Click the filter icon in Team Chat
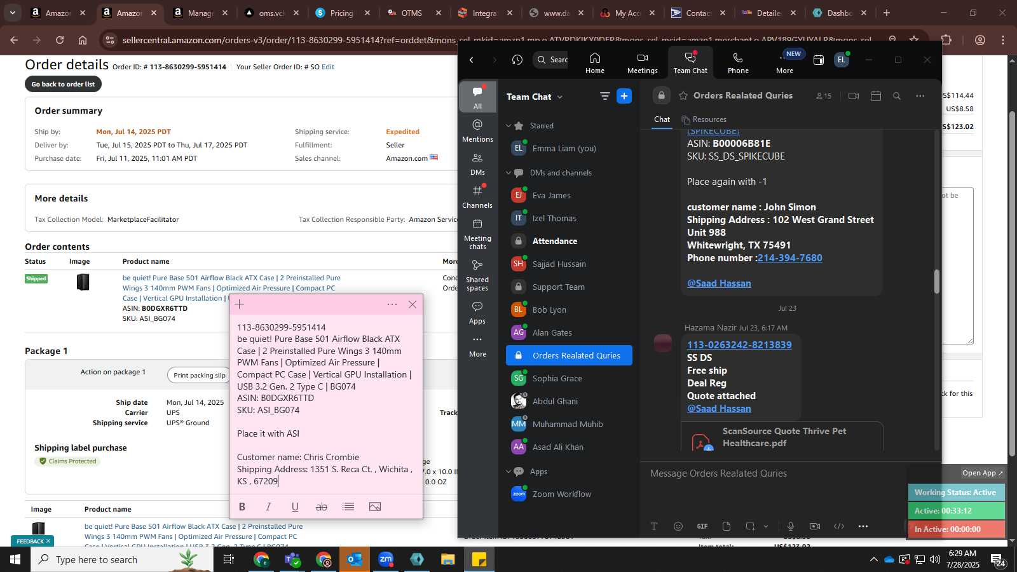The height and width of the screenshot is (572, 1017). pos(604,96)
